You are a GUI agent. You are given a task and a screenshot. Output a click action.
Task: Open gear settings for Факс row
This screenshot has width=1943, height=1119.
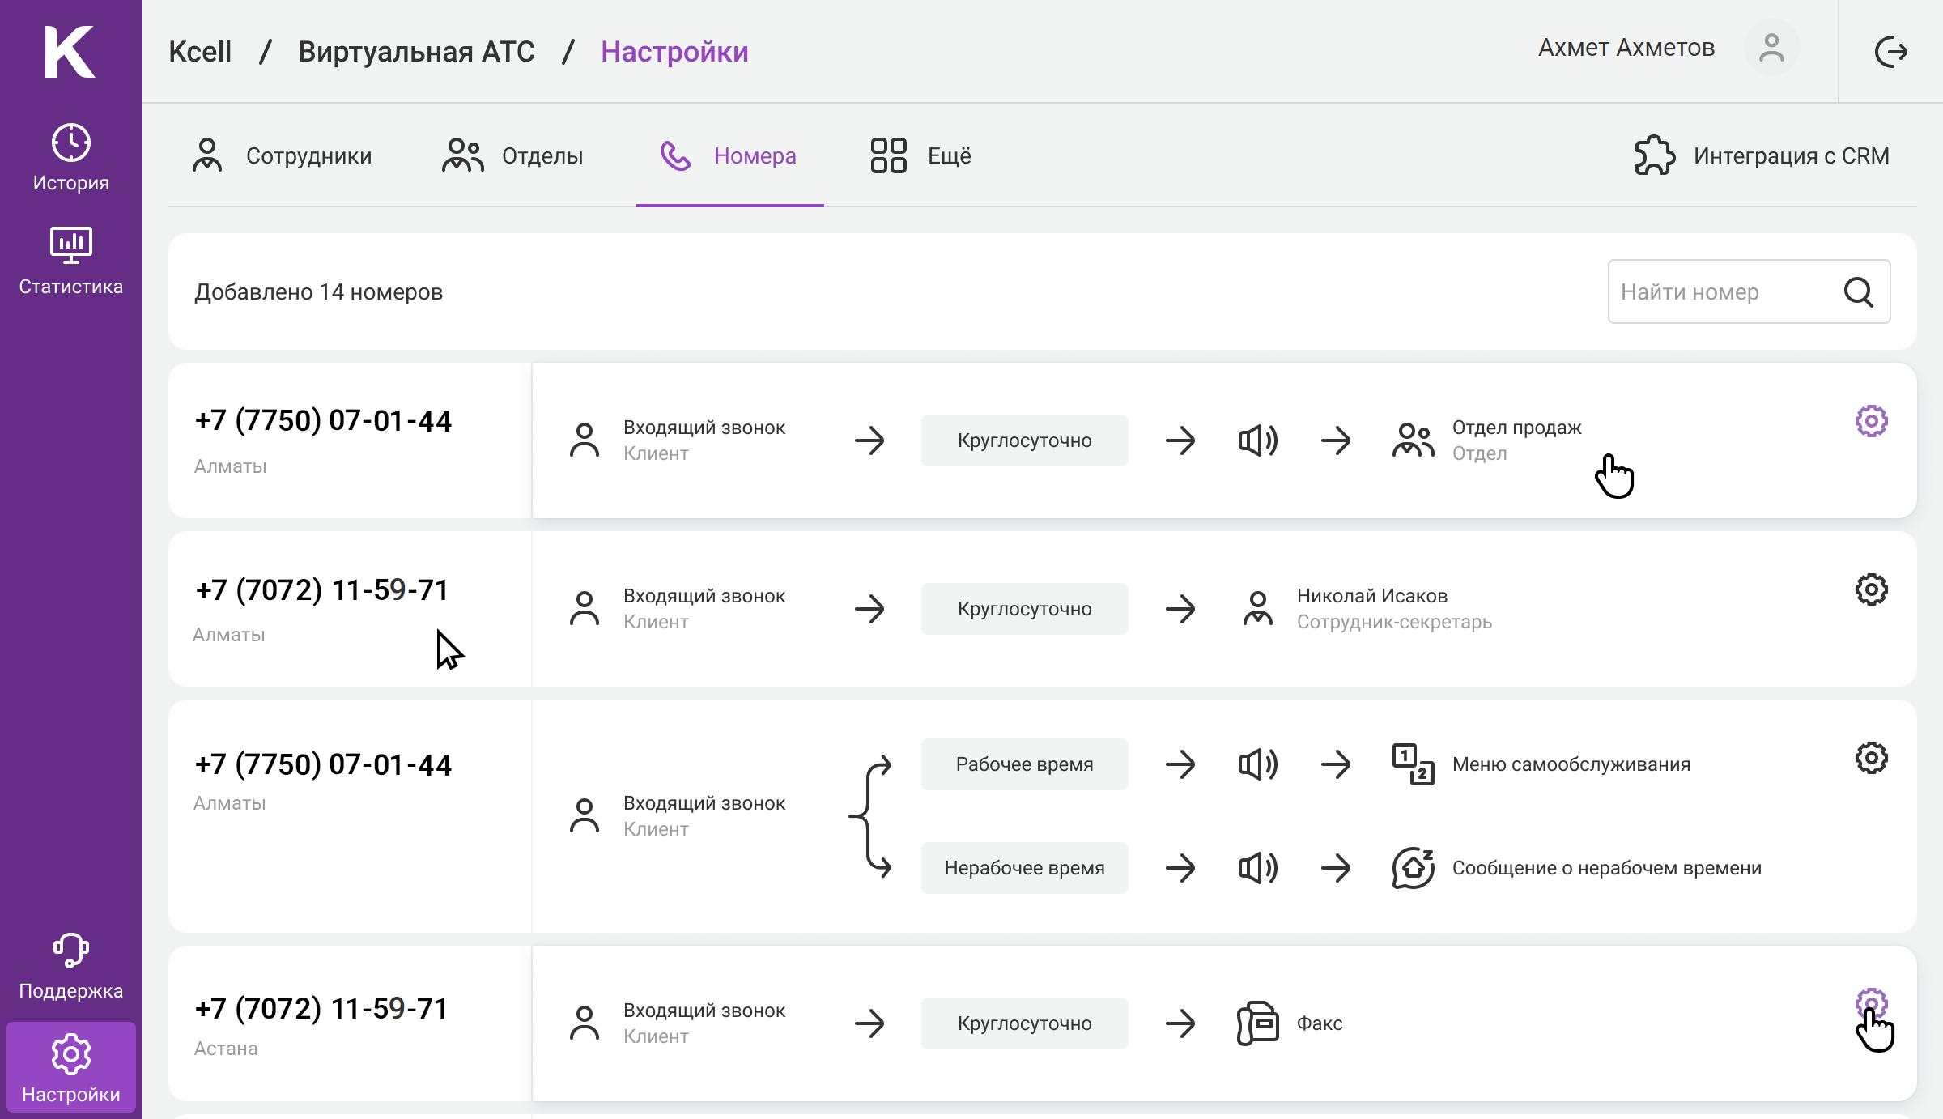[x=1872, y=1004]
